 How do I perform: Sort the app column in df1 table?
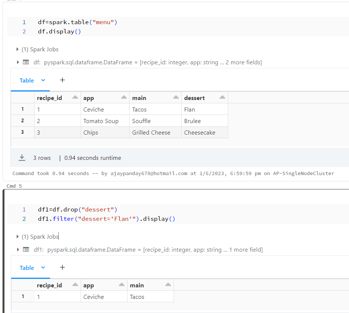(x=122, y=285)
